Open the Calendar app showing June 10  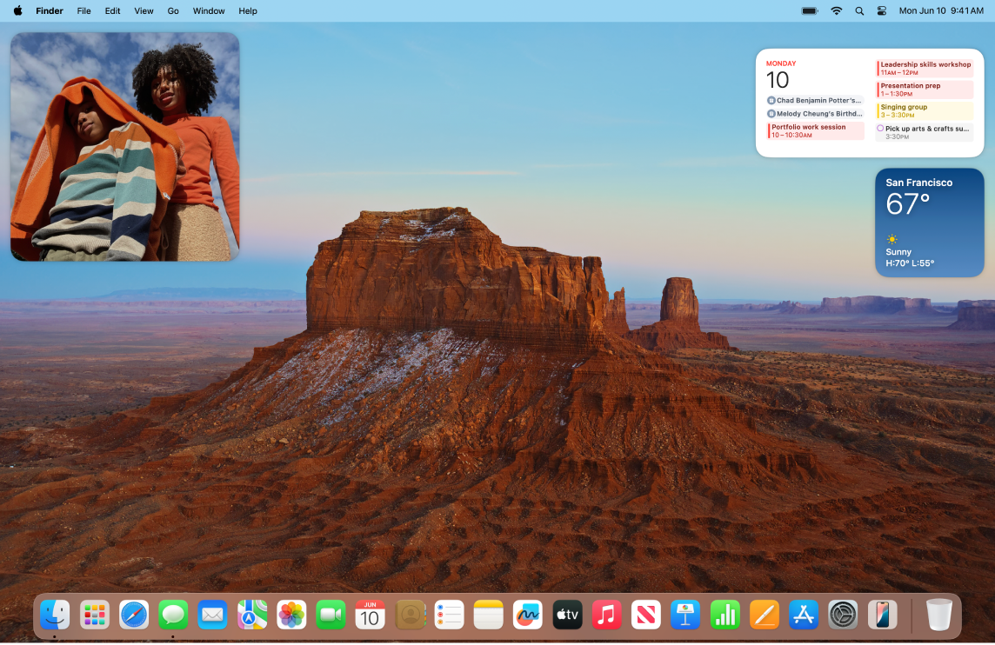tap(370, 615)
